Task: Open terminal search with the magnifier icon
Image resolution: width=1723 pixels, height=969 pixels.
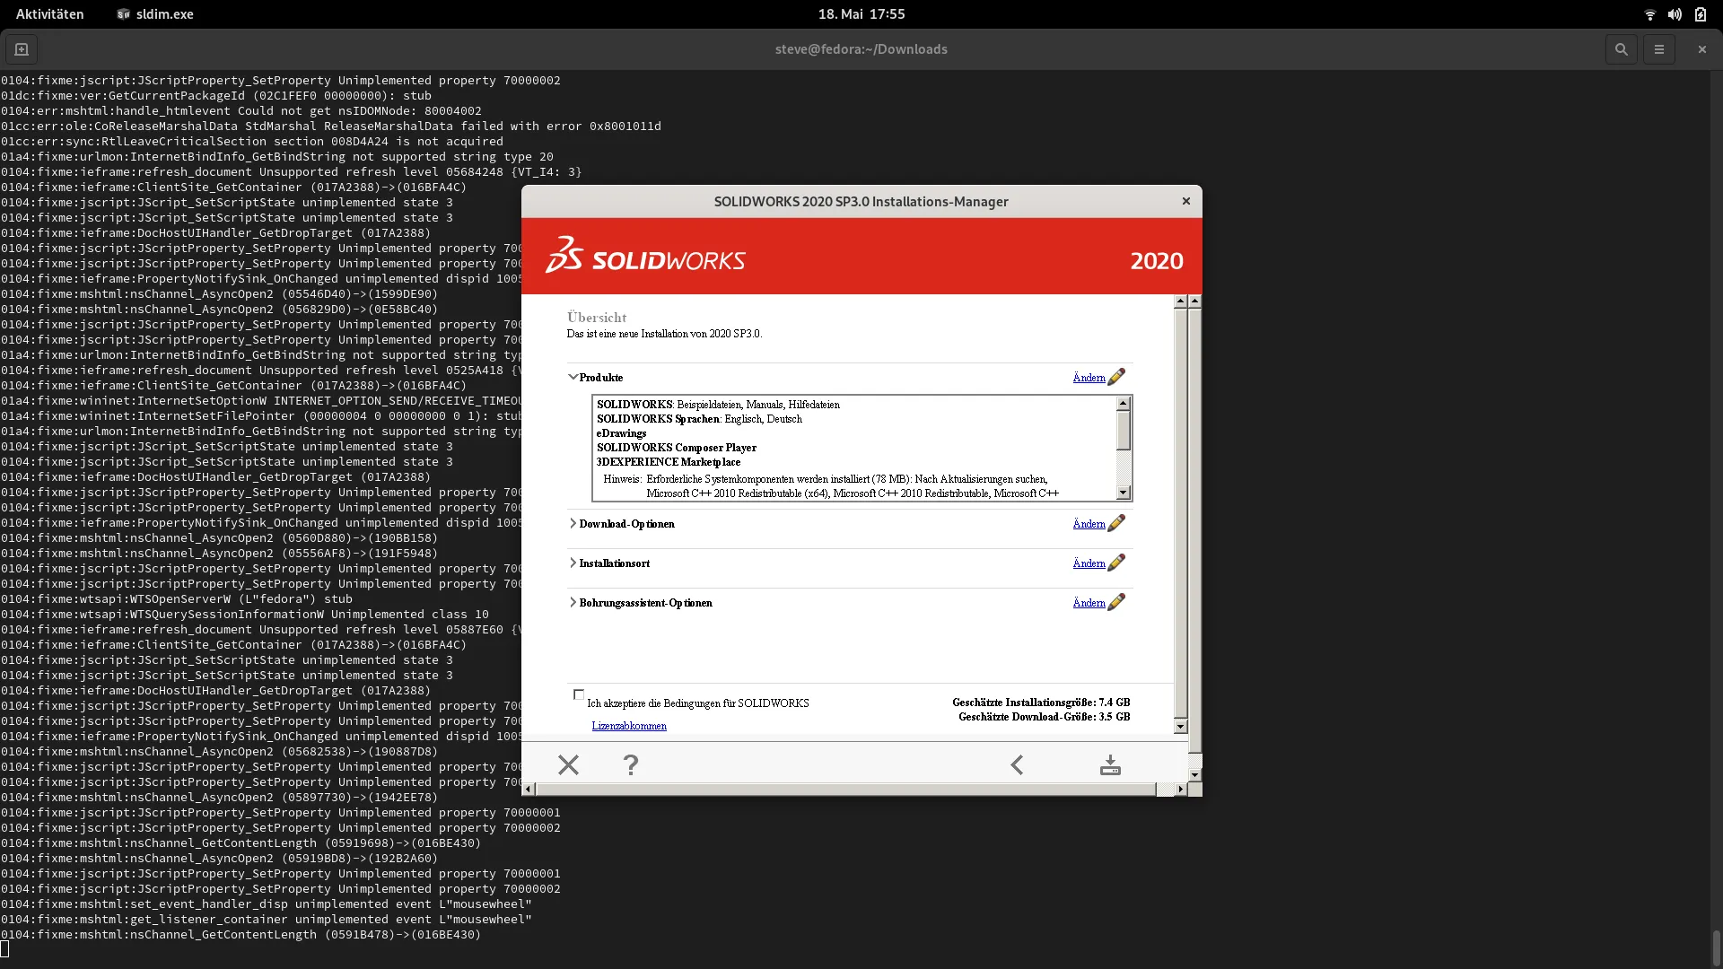Action: pyautogui.click(x=1621, y=49)
